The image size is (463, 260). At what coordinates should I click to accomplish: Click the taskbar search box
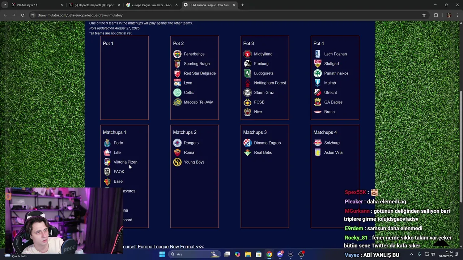tap(195, 254)
